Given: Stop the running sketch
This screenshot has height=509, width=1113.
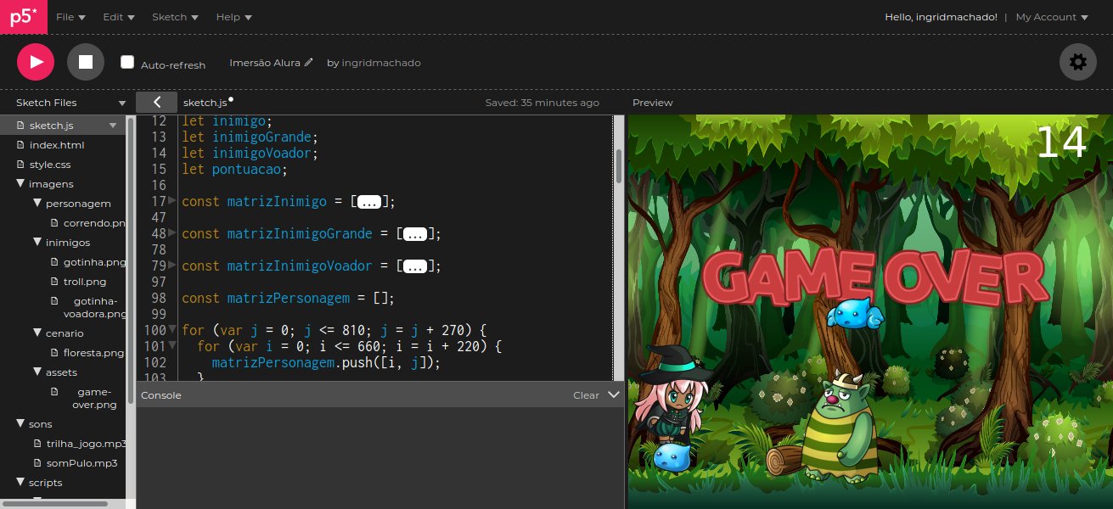Looking at the screenshot, I should [86, 62].
